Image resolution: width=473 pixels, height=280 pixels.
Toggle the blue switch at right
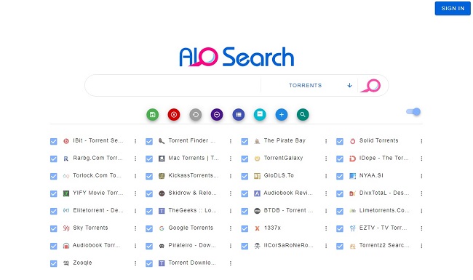[x=413, y=112]
